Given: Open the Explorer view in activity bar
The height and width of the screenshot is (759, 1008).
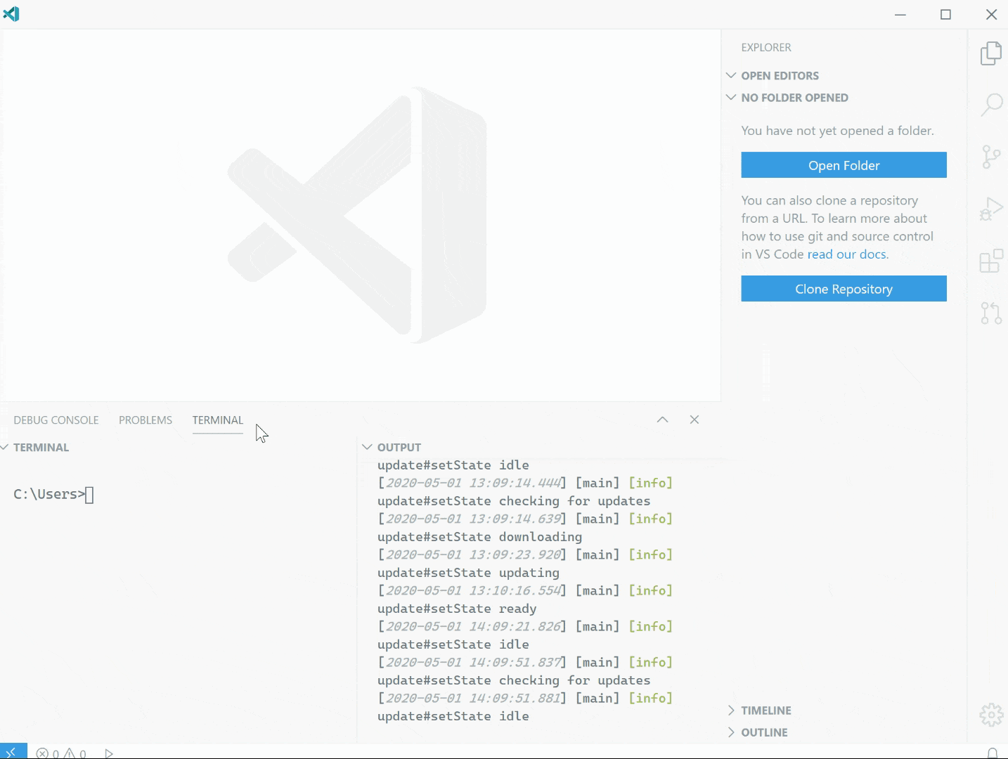Looking at the screenshot, I should (x=990, y=53).
